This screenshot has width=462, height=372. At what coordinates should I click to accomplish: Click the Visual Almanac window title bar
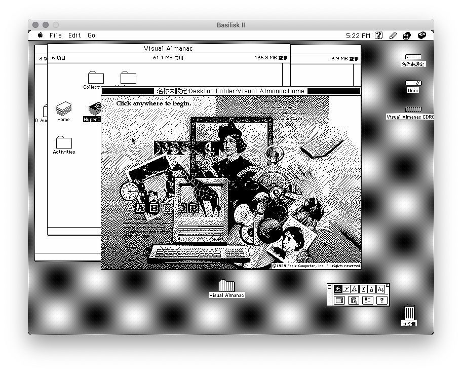[x=169, y=49]
